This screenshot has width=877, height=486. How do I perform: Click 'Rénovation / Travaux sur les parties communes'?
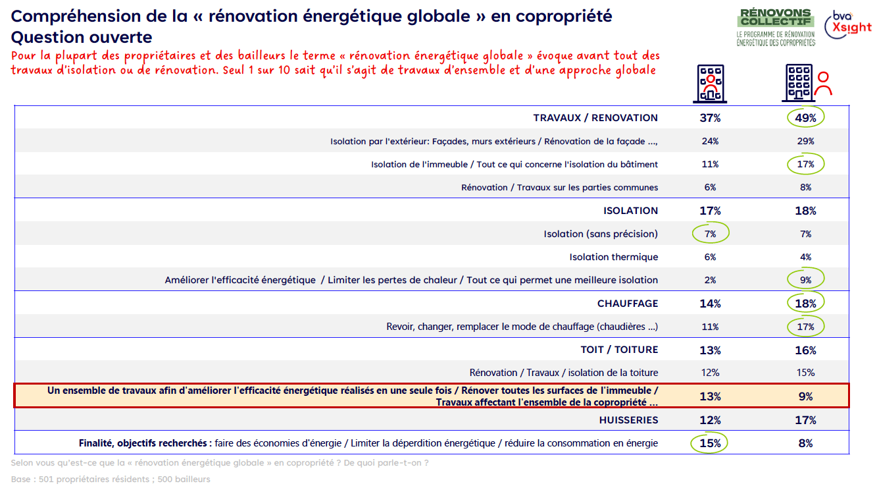(x=560, y=187)
